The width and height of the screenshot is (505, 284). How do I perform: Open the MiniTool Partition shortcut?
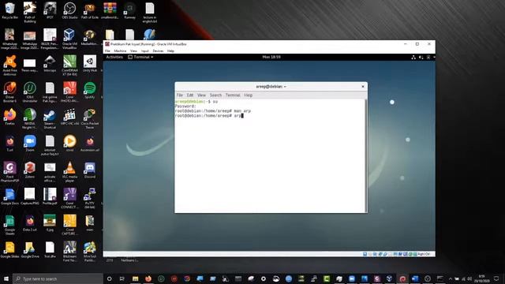click(89, 252)
